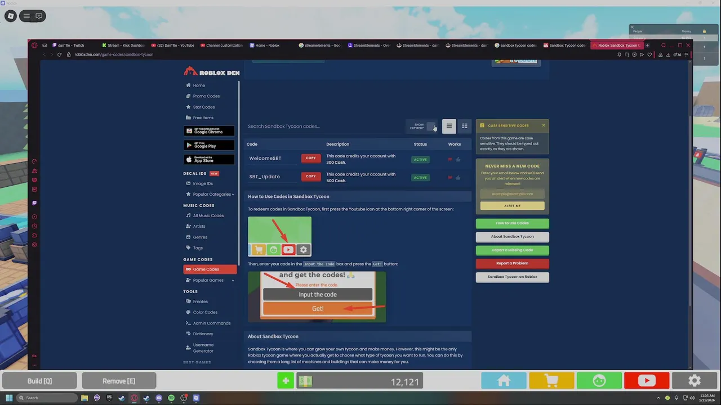721x405 pixels.
Task: Click the email alert input field
Action: click(x=512, y=194)
